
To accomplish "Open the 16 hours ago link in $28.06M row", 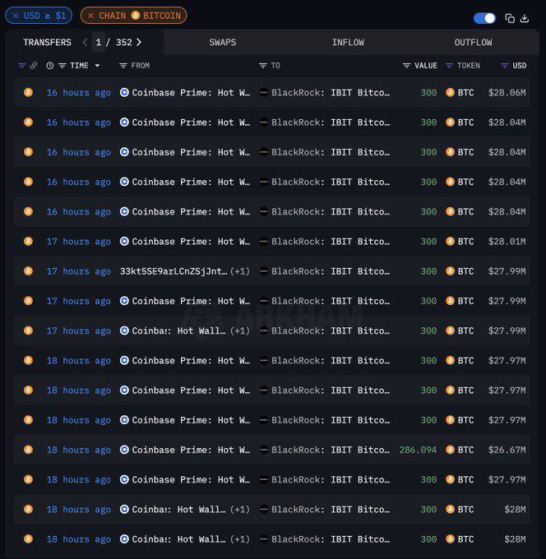I will tap(78, 93).
